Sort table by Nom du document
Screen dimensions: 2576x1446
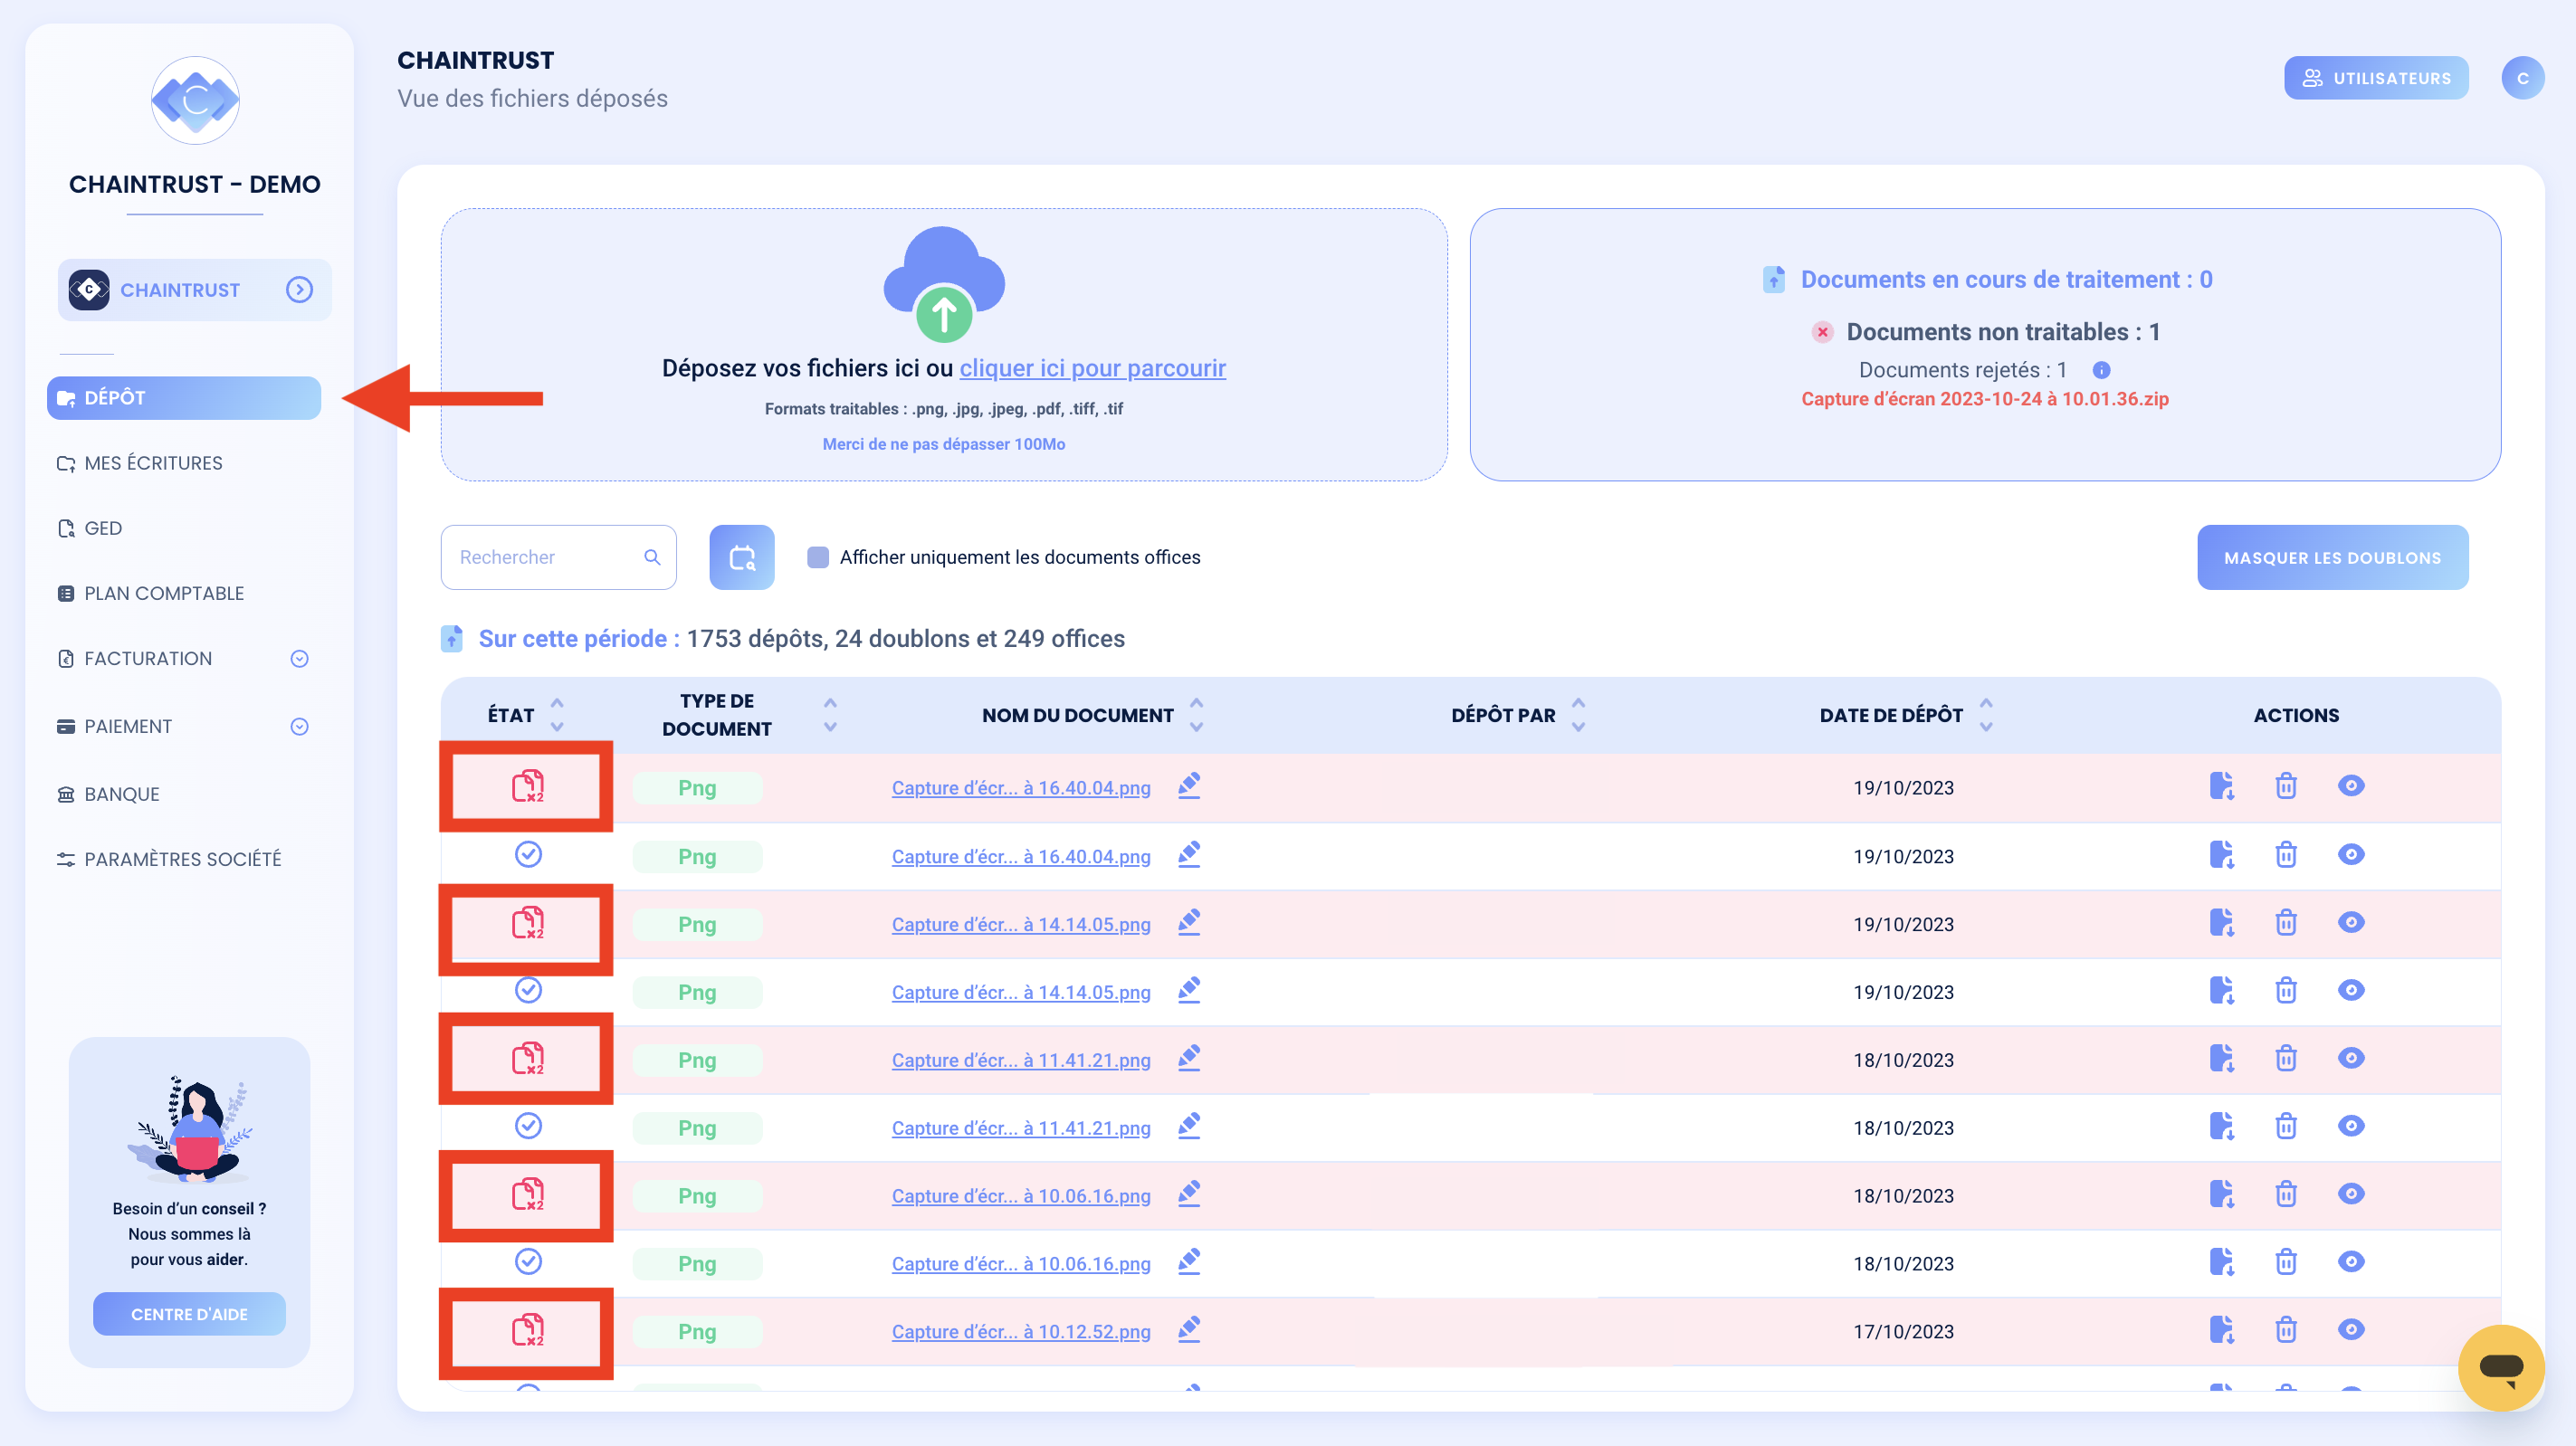click(1196, 715)
